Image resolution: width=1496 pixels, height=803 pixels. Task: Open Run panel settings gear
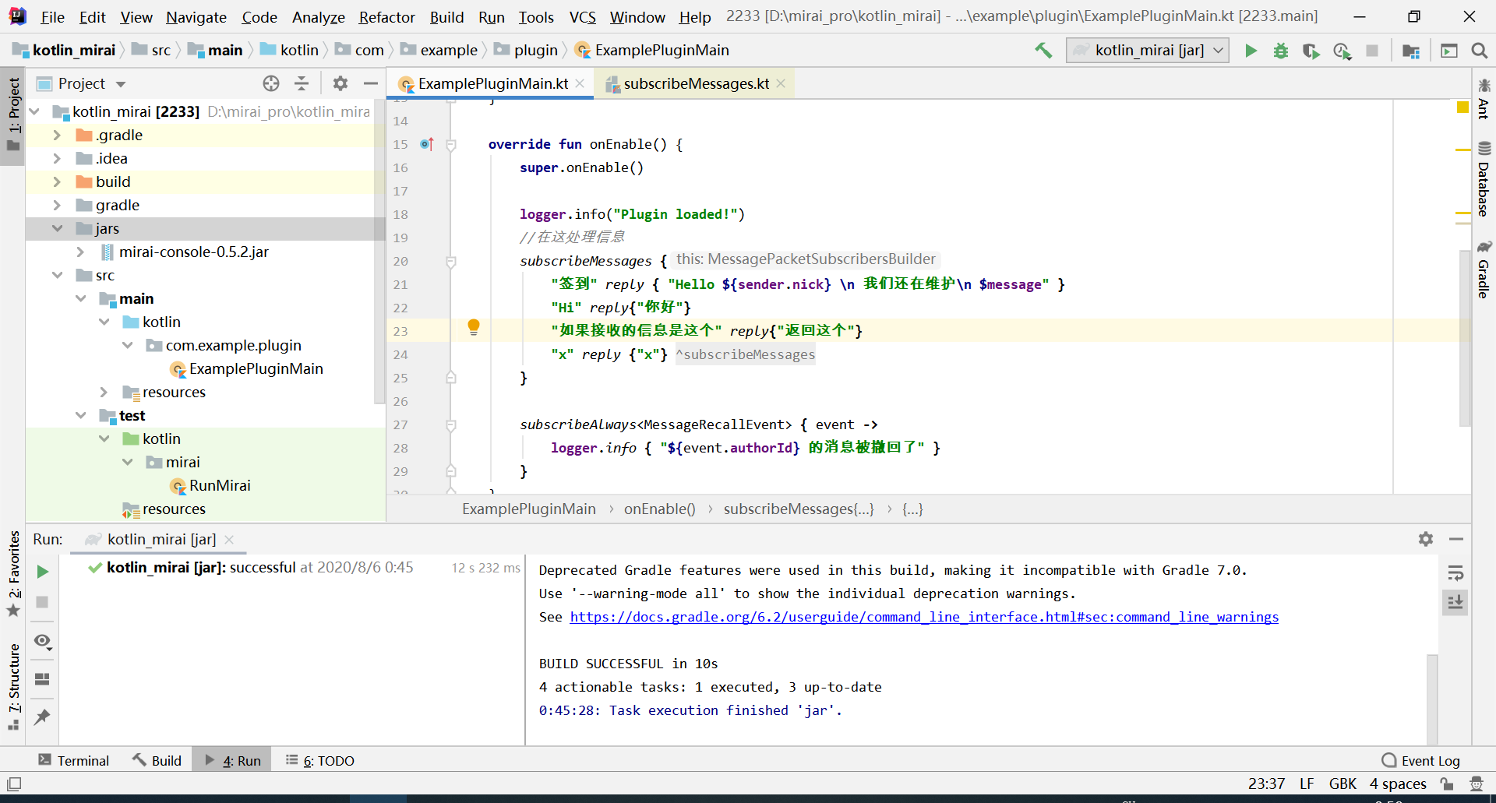[1426, 539]
